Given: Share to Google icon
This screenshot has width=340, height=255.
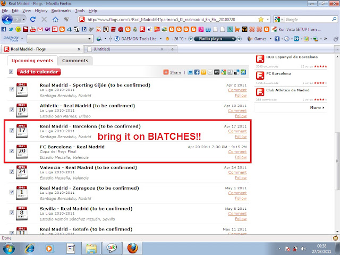Looking at the screenshot, I should (223, 72).
